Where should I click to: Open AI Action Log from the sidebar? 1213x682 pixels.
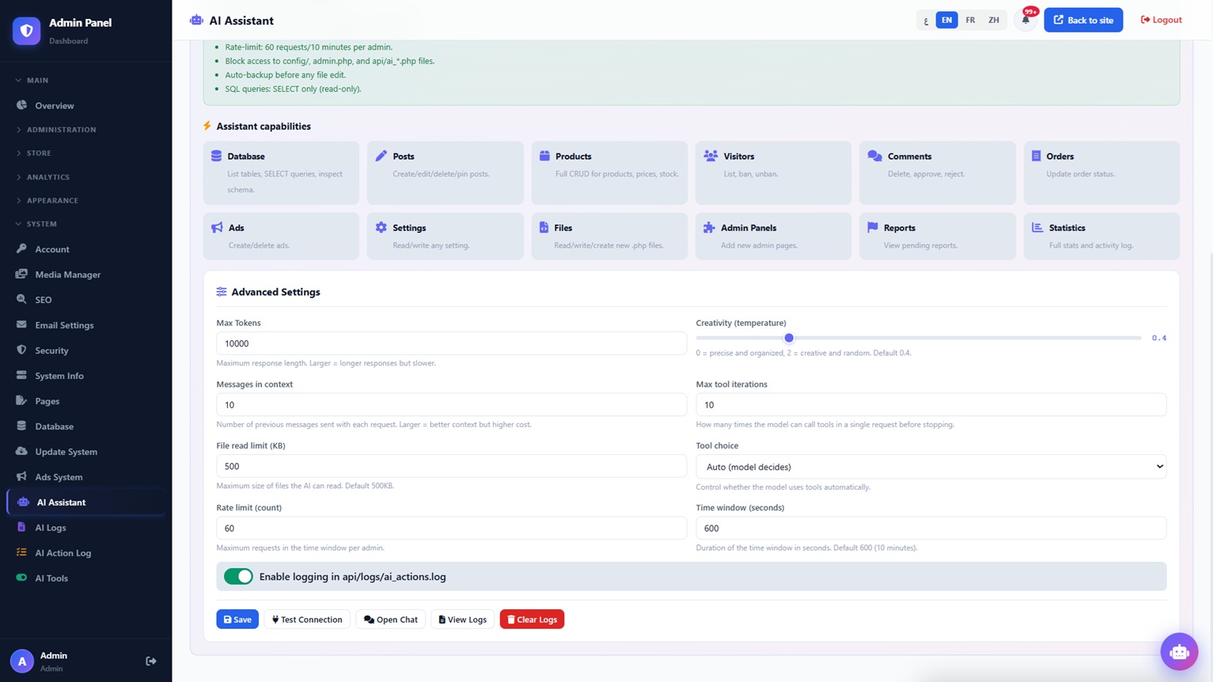tap(85, 553)
